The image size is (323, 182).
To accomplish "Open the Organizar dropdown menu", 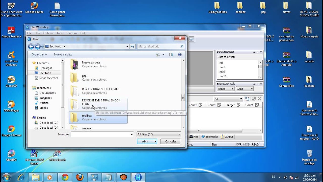I will (39, 54).
